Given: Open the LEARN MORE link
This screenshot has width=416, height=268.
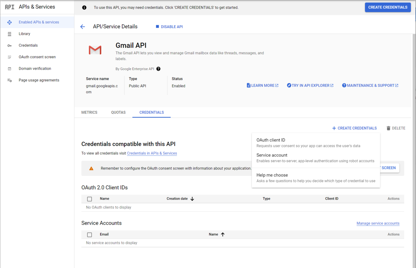Looking at the screenshot, I should click(x=262, y=85).
